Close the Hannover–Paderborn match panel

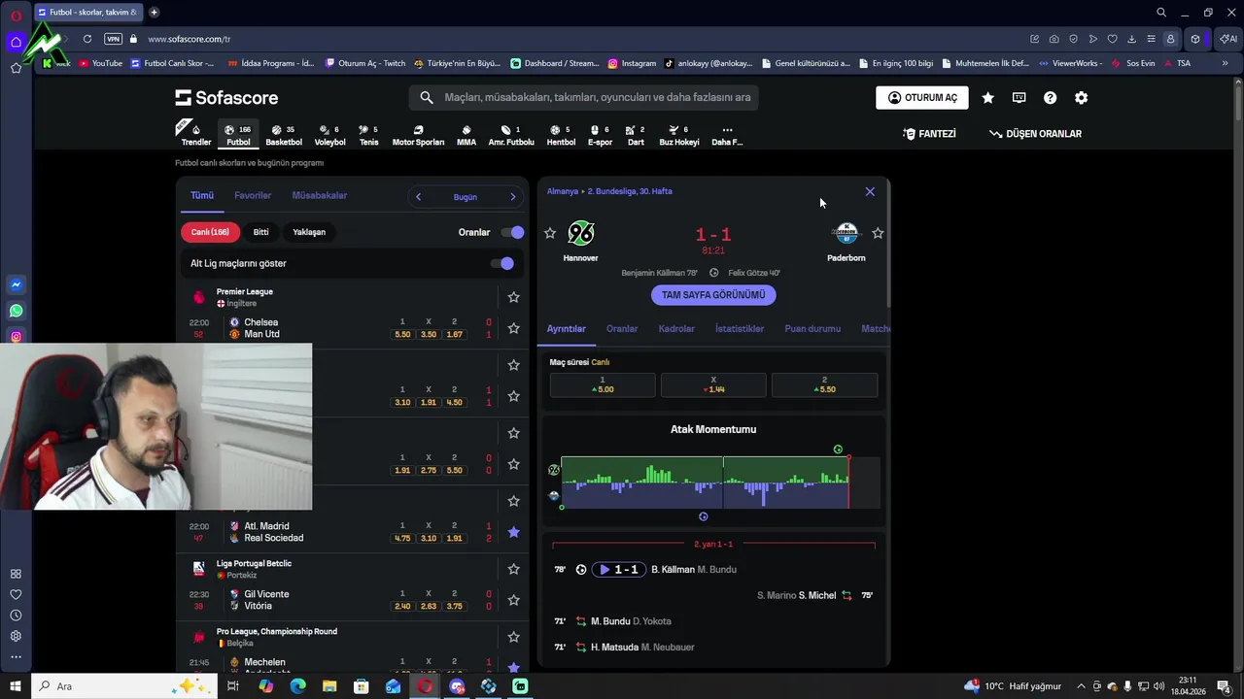pos(870,191)
